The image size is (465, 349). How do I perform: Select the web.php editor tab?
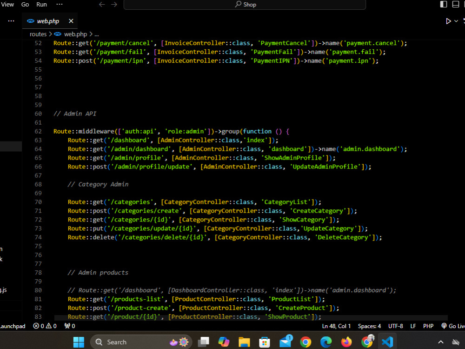click(x=50, y=21)
